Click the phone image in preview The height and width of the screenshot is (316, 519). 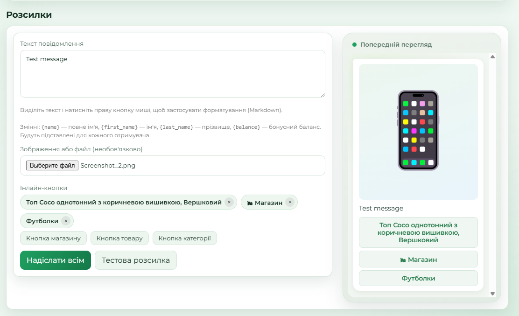tap(418, 130)
